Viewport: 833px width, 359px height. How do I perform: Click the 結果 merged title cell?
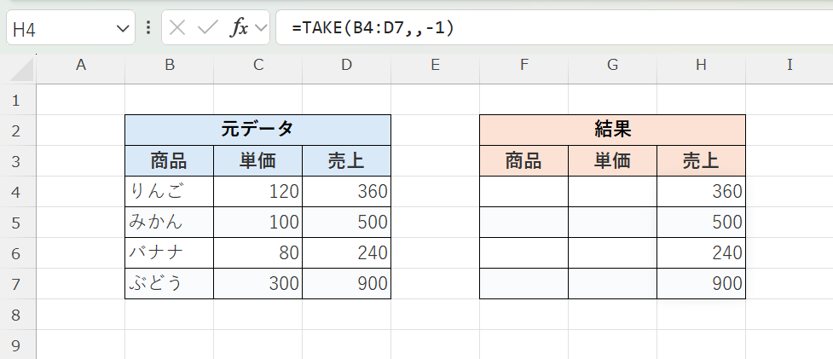612,130
